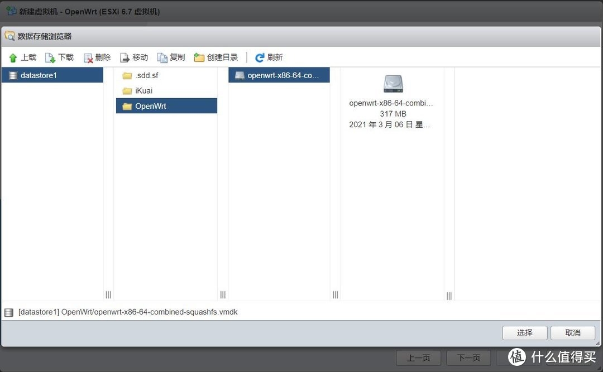Click the Create directory (创建目录) icon
This screenshot has height=372, width=603.
tap(199, 57)
